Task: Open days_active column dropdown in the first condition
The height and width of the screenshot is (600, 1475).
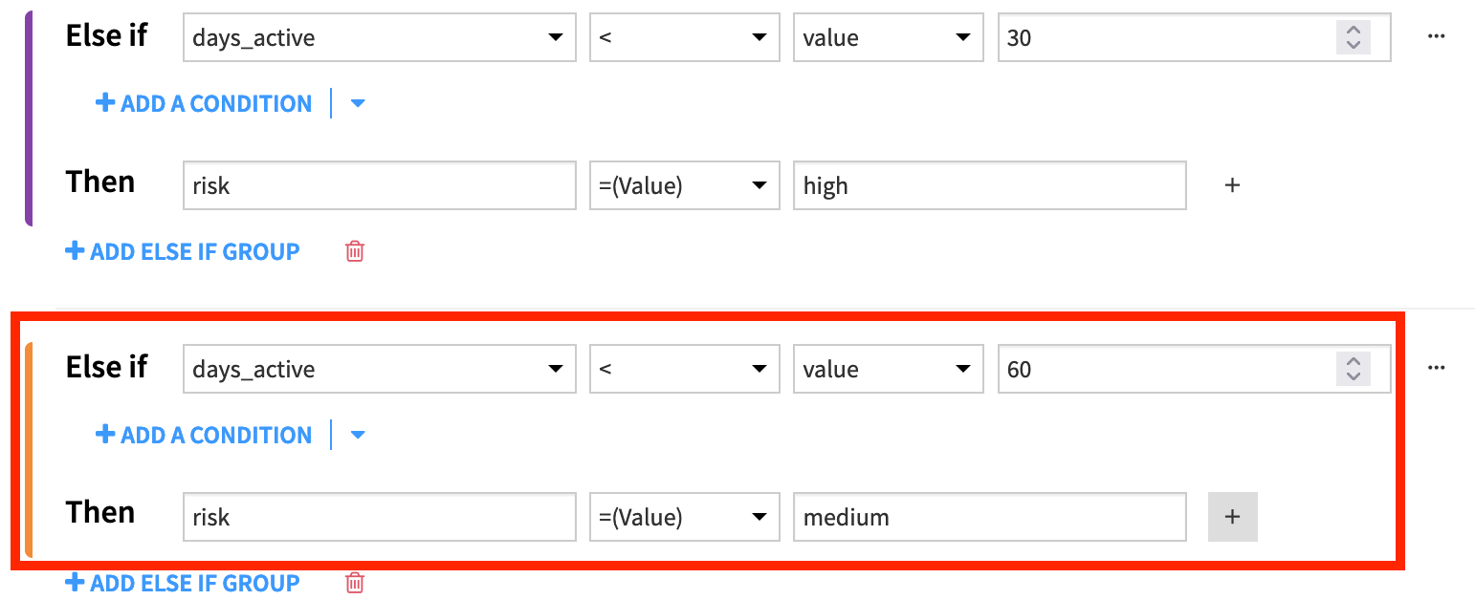Action: click(379, 38)
